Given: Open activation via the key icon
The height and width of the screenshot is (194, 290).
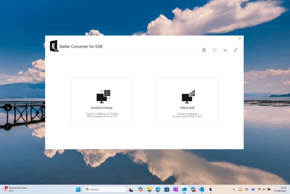Looking at the screenshot, I should tap(235, 50).
